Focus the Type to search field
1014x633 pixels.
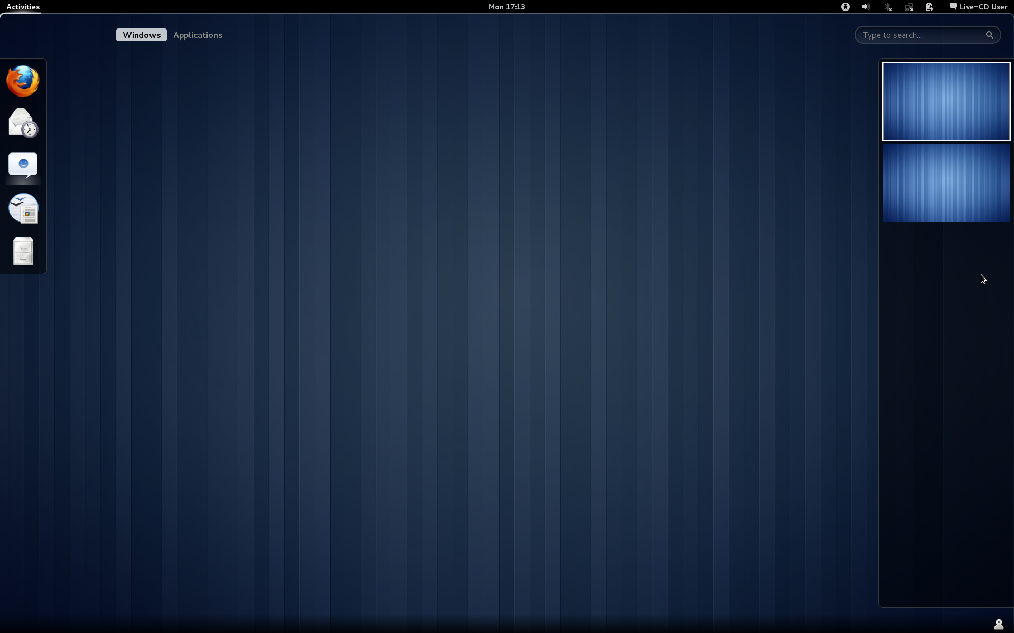(x=927, y=35)
